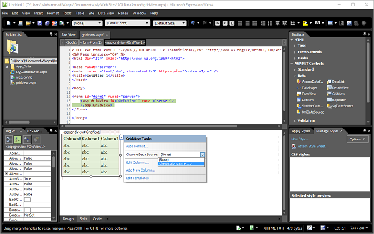
Task: Open Choose Data Source combo arrow
Action: pyautogui.click(x=202, y=155)
